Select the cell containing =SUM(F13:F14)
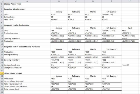140x94 pixels. click(x=130, y=41)
